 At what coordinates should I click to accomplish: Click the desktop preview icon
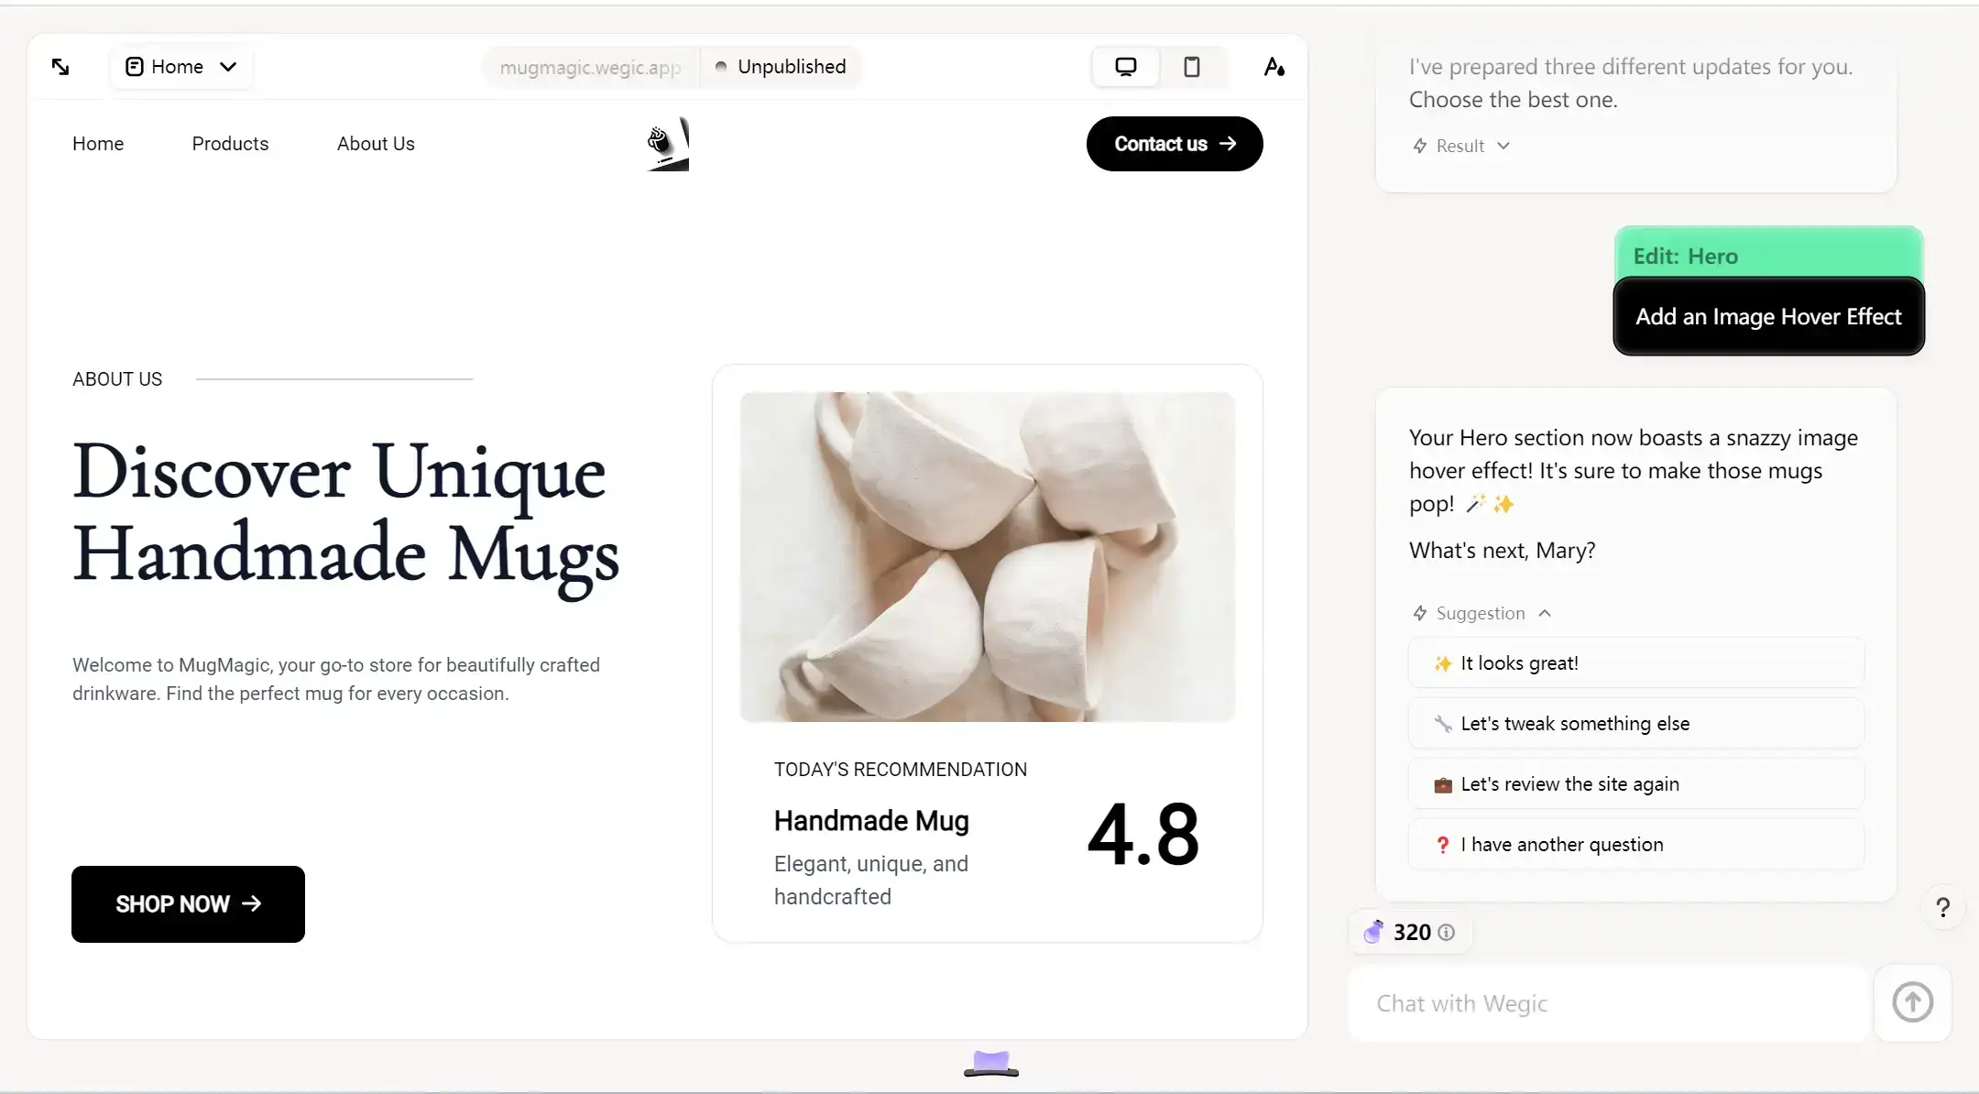coord(1125,65)
